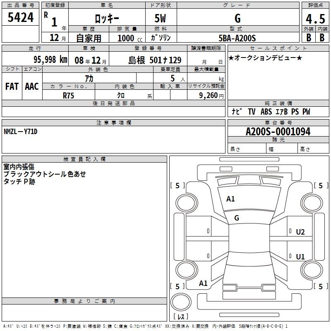Click the header "リサイクル預託金"
The height and width of the screenshot is (331, 331).
point(206,86)
